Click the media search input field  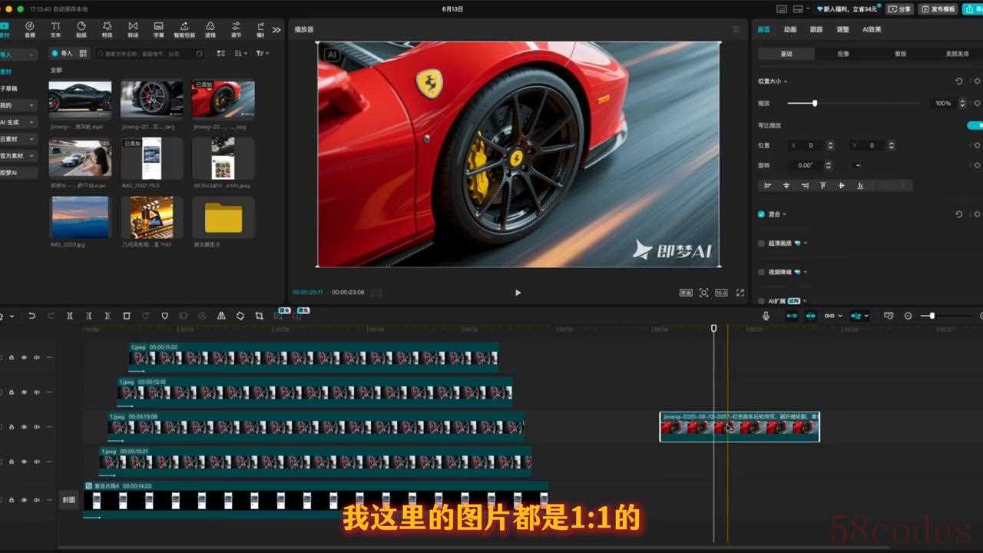[x=150, y=54]
